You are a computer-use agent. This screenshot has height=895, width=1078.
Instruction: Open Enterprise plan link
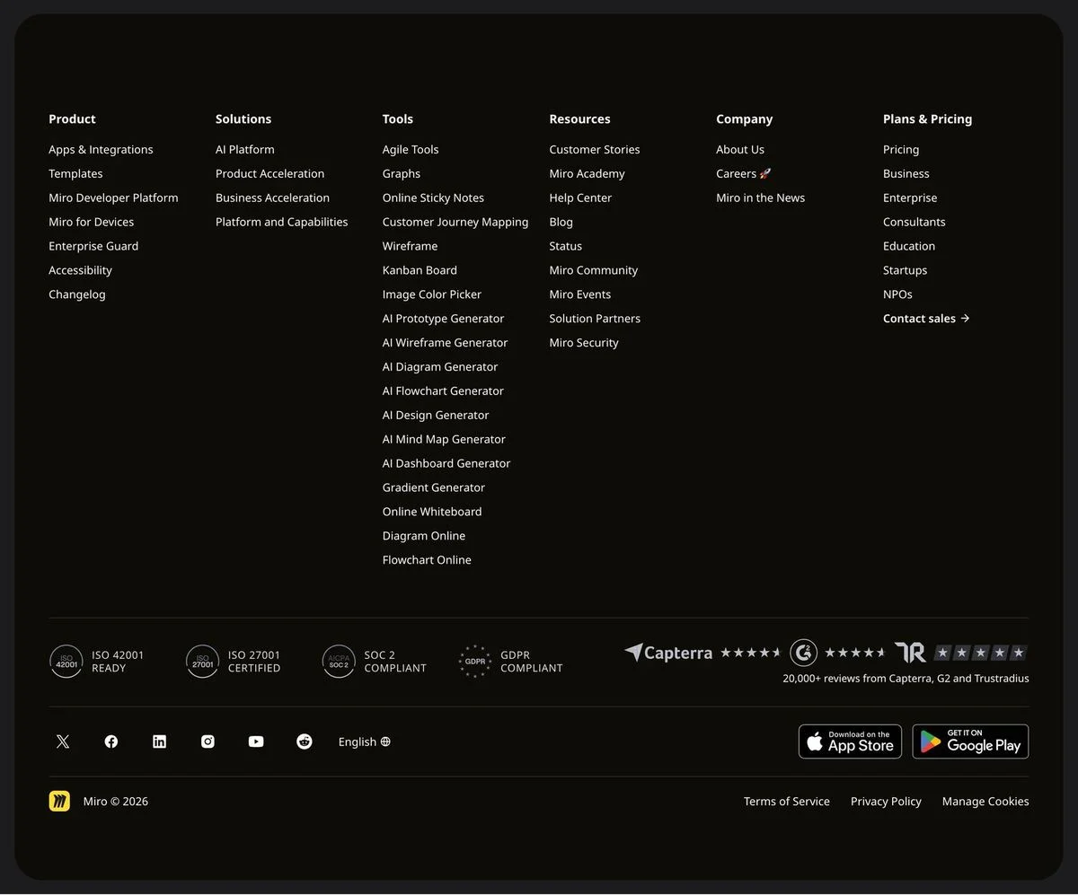coord(910,198)
